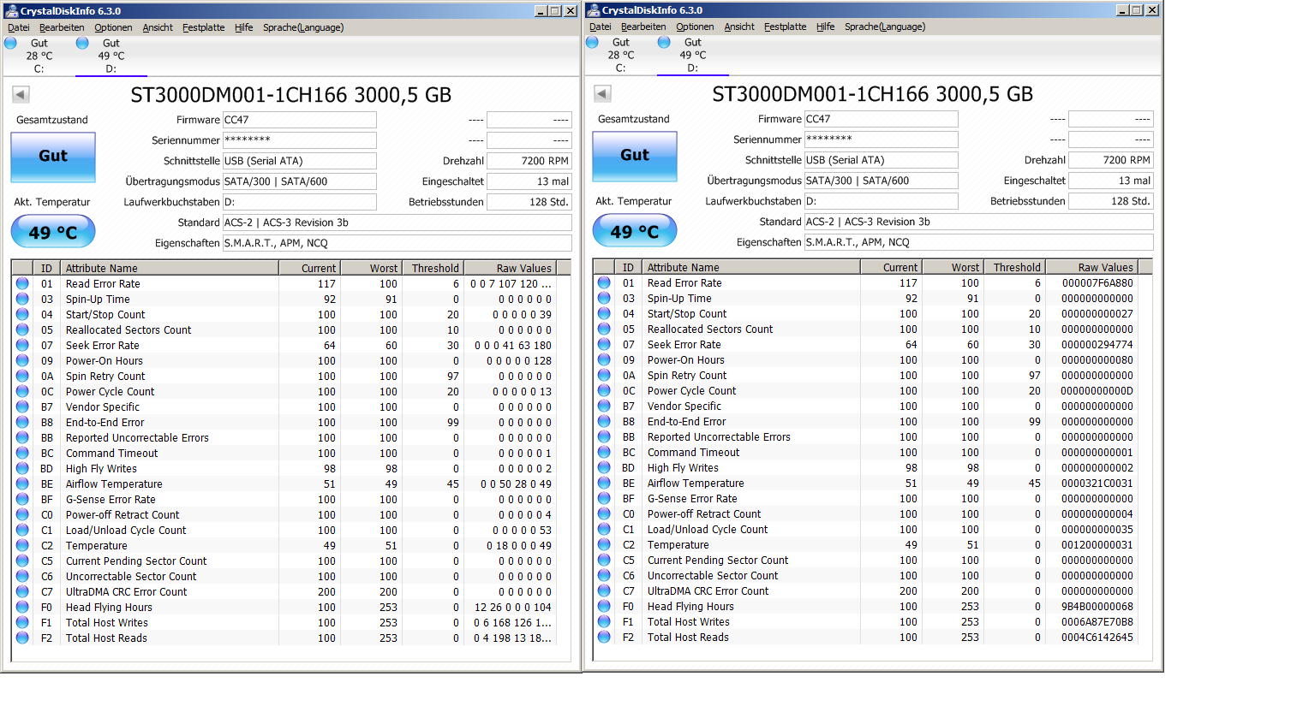Click 49 °C temperature button in right window
Image resolution: width=1297 pixels, height=712 pixels.
(635, 231)
